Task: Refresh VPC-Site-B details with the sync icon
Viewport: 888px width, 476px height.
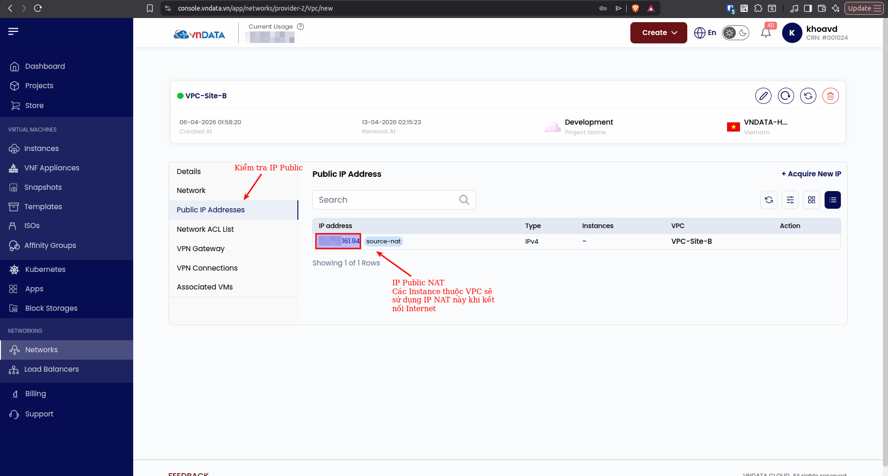Action: (x=808, y=96)
